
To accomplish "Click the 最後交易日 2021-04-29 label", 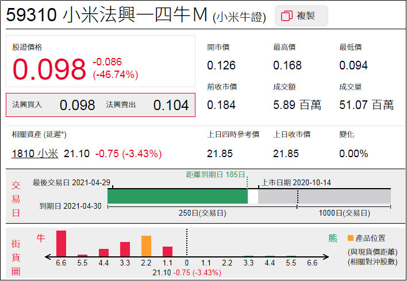I will pos(71,182).
